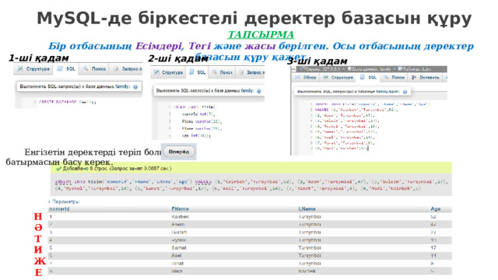This screenshot has height=280, width=498.
Task: Click the FName cell 'Asel' in row 6
Action: (177, 256)
